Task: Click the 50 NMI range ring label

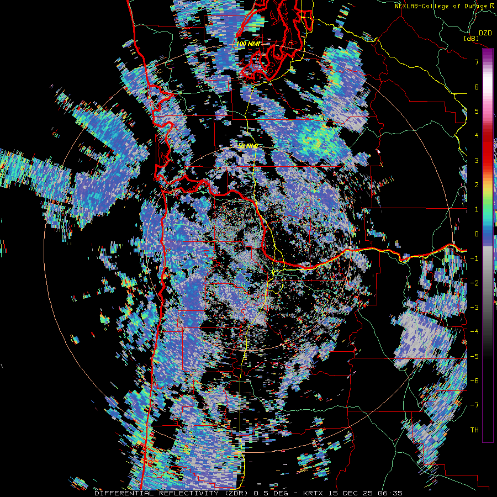Action: 248,146
